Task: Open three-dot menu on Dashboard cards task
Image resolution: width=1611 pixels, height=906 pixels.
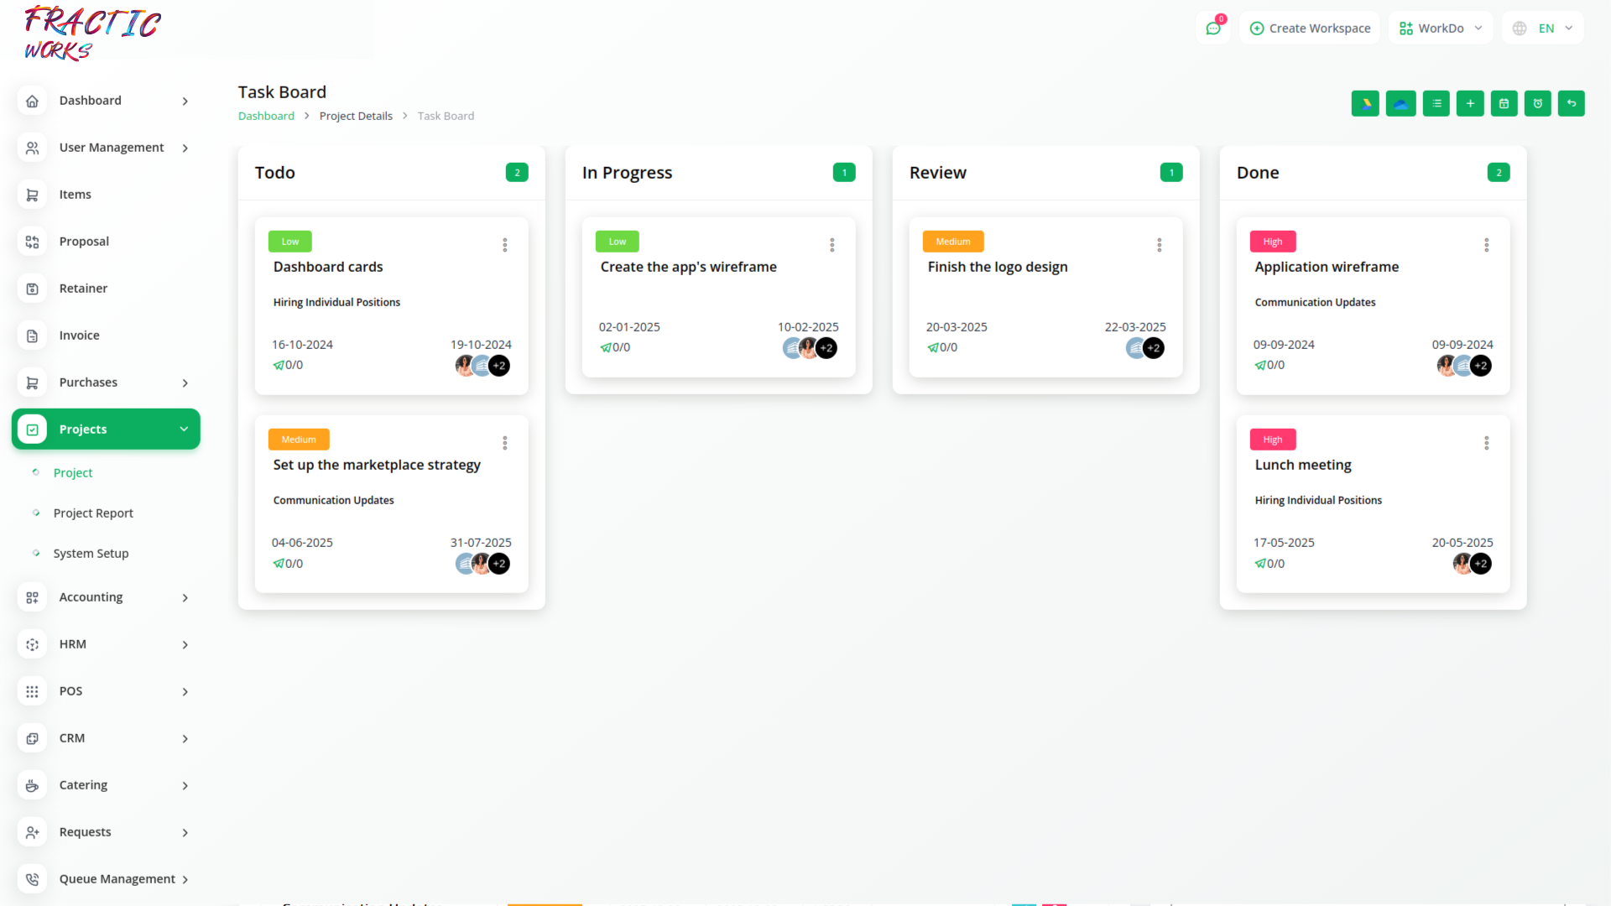Action: [504, 245]
